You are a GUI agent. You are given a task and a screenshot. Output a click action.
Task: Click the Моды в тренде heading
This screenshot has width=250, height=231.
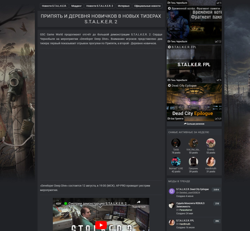[179, 181]
